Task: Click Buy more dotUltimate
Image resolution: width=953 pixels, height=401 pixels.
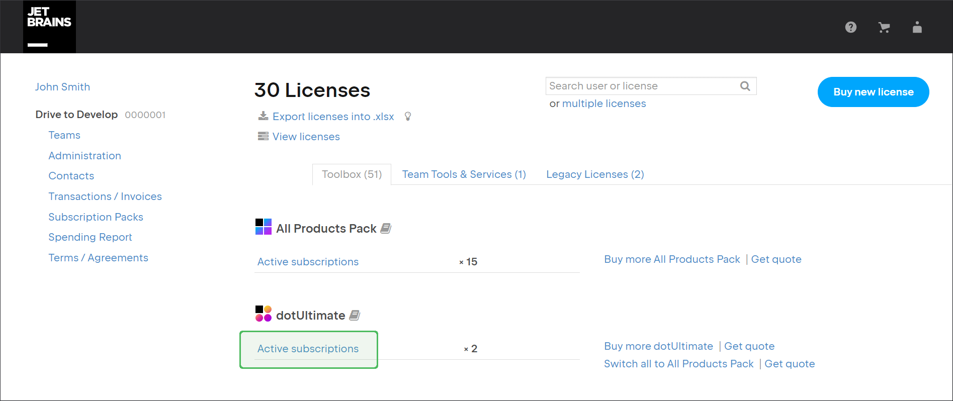Action: (658, 346)
